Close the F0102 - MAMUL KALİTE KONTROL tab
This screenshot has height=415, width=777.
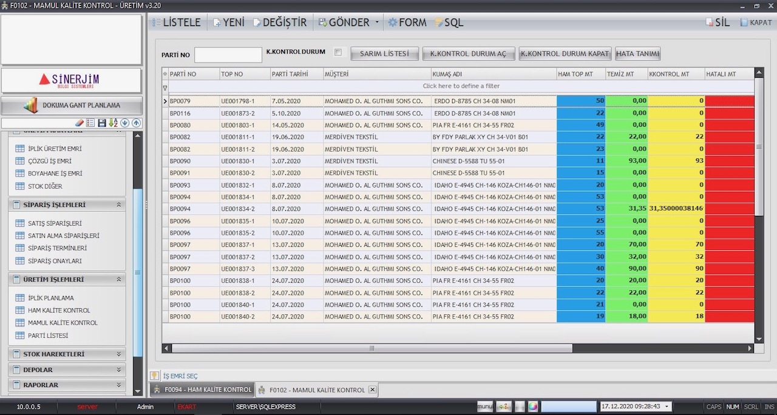[372, 390]
